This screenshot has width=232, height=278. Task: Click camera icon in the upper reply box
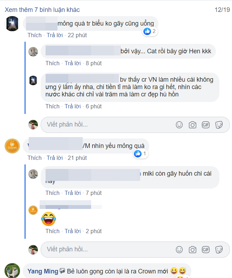pos(192,125)
